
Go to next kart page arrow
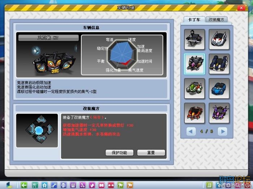click(x=223, y=131)
